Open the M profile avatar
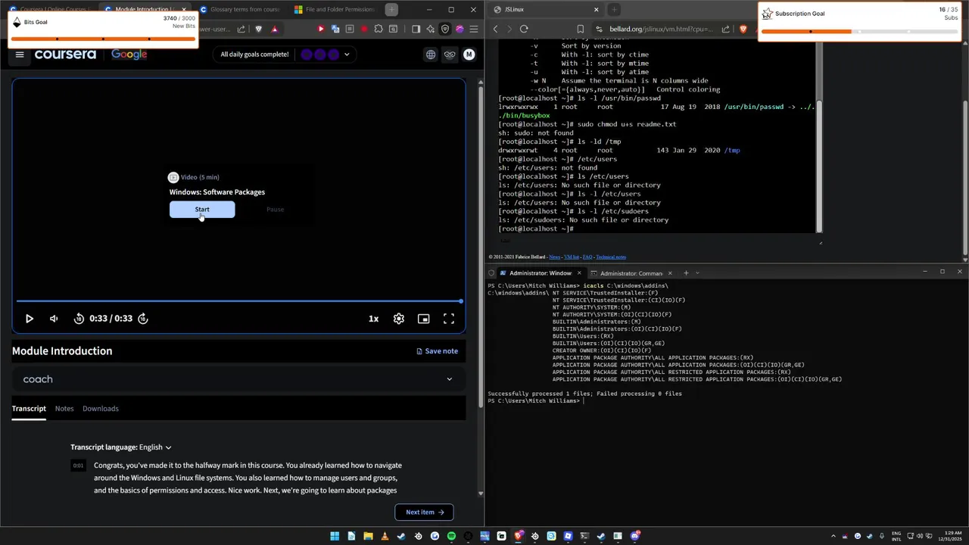The height and width of the screenshot is (545, 969). 469,54
